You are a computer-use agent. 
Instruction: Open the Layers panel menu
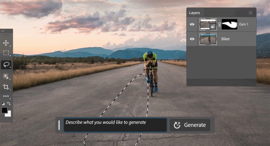coord(251,13)
